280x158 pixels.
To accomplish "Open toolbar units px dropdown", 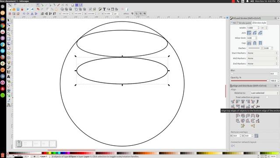I will pos(116,14).
